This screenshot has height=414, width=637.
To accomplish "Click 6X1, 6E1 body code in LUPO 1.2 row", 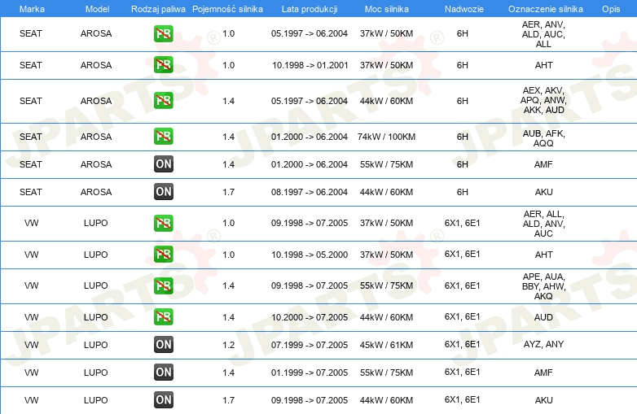I will [x=463, y=344].
